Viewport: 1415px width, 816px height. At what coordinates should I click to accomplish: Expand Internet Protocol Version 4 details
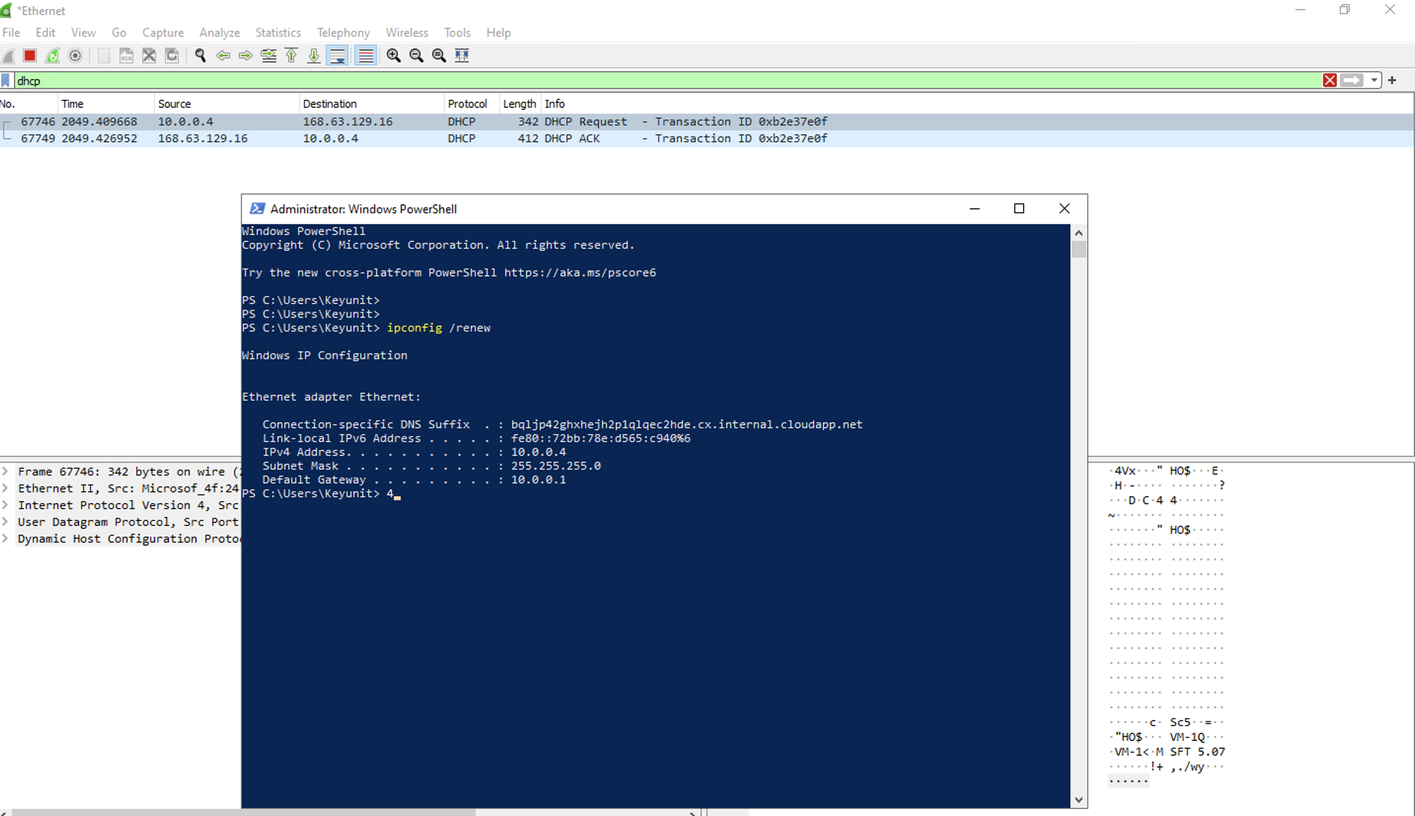point(5,505)
